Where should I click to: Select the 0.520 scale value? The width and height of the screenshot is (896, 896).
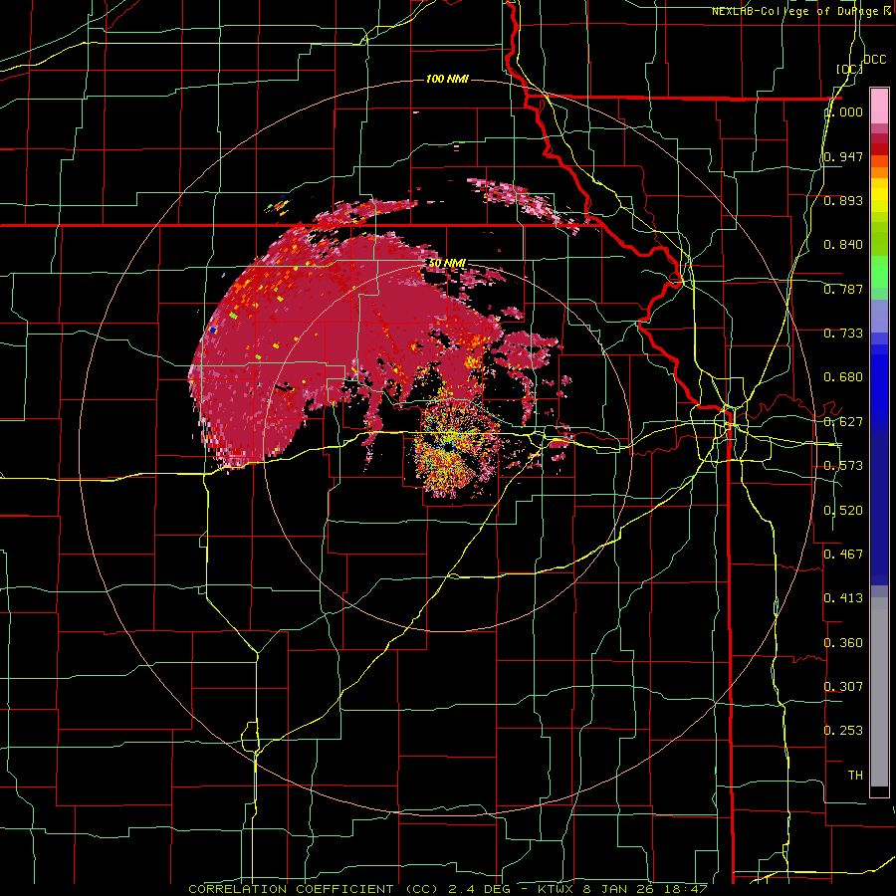coord(843,511)
